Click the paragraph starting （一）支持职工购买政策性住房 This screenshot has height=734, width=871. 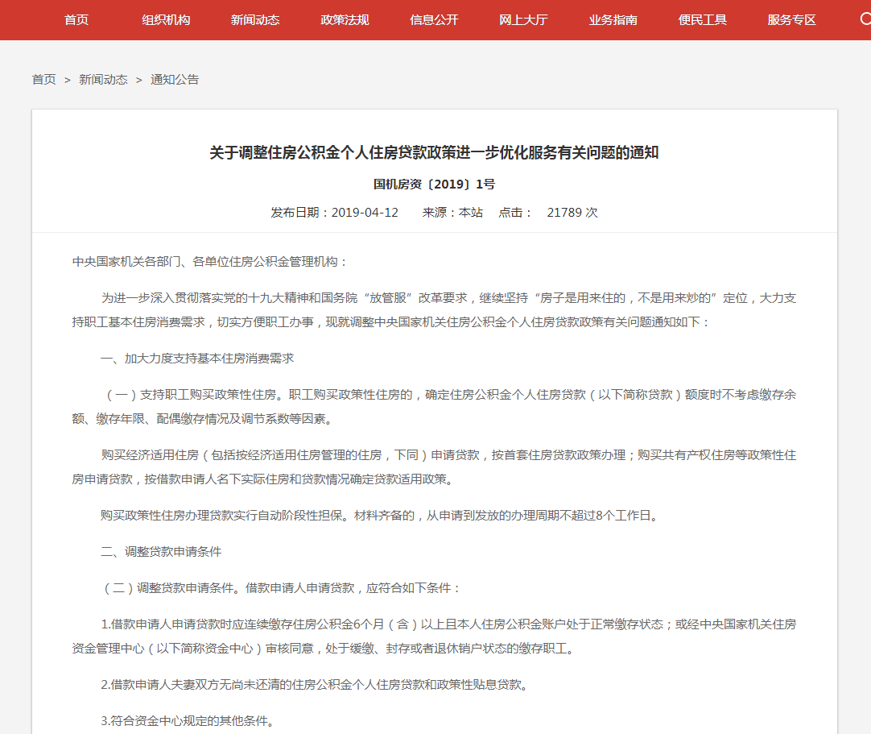pyautogui.click(x=435, y=407)
